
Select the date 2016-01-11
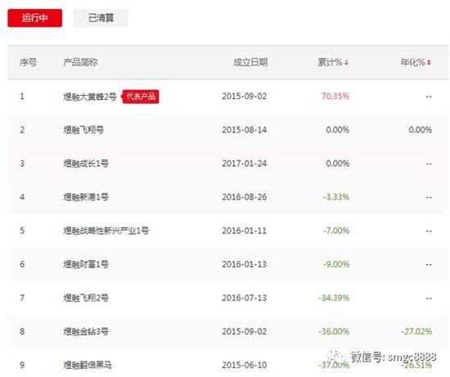[245, 231]
